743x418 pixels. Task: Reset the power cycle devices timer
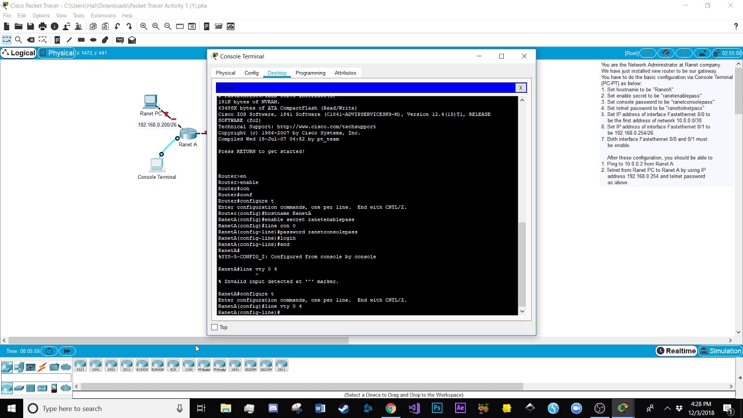click(x=49, y=351)
